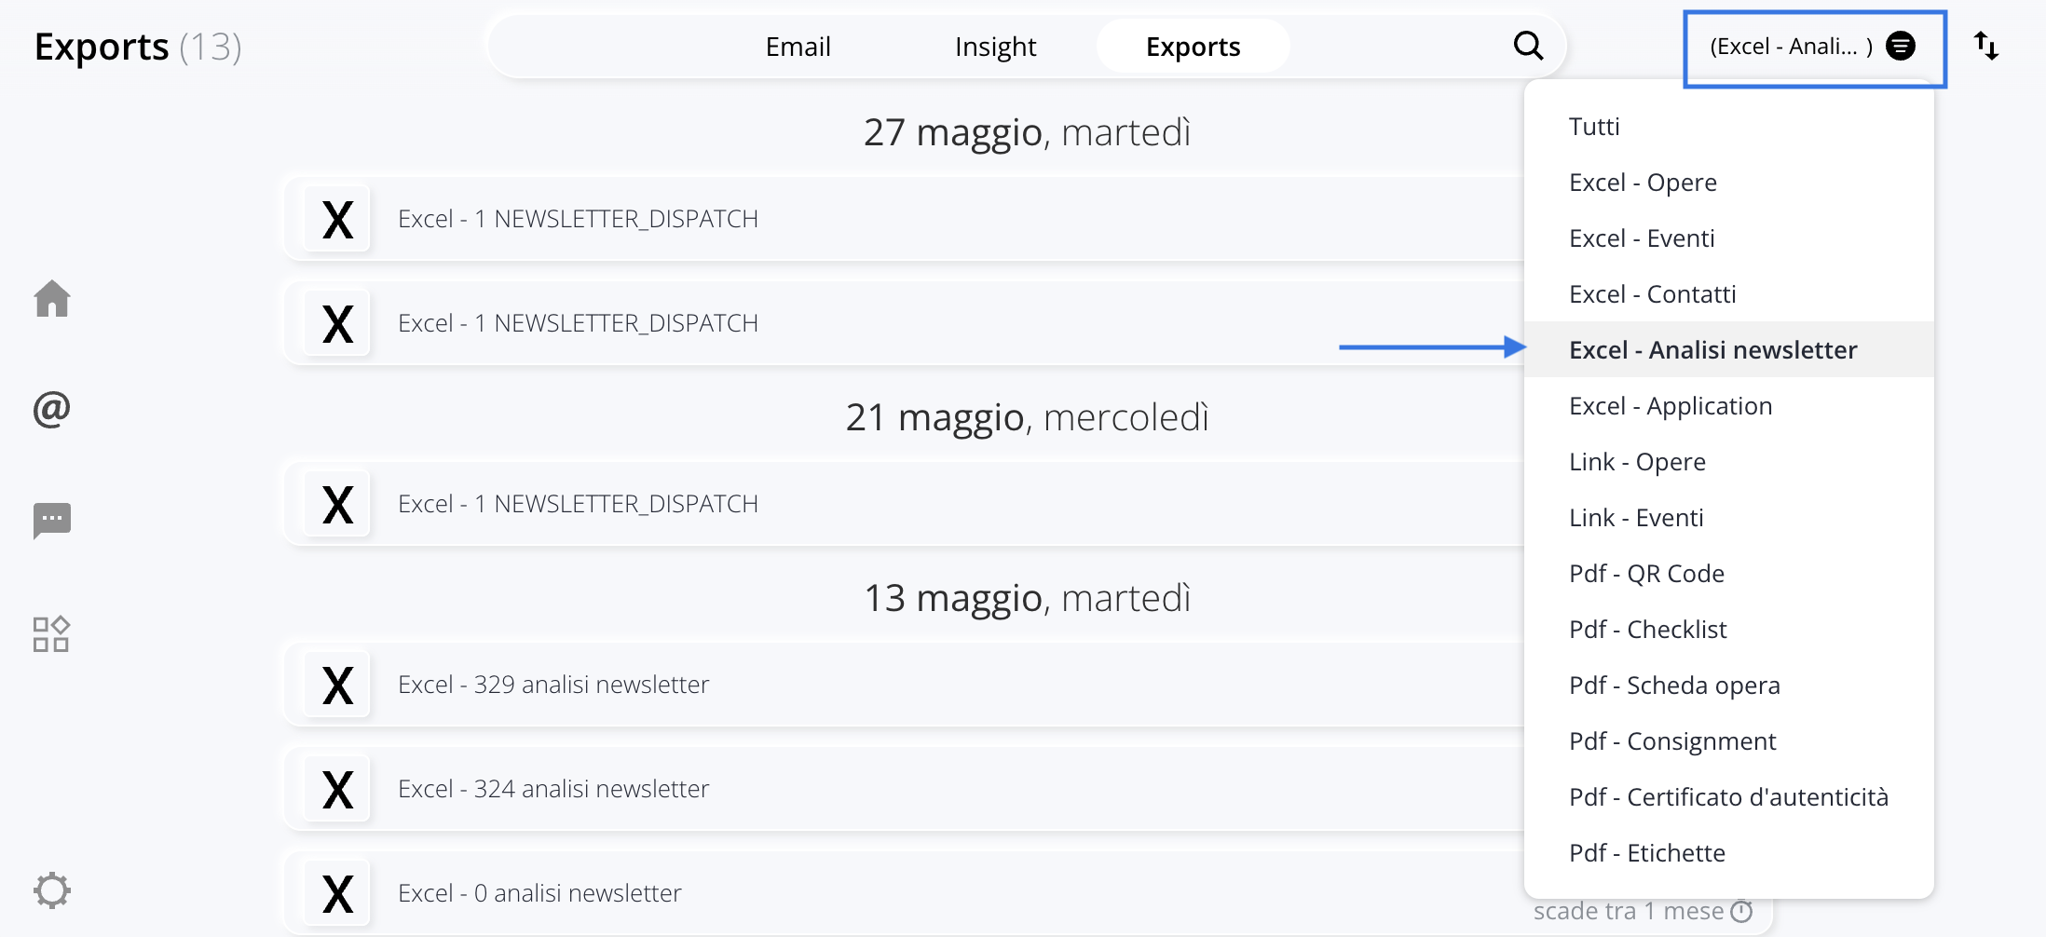Image resolution: width=2046 pixels, height=937 pixels.
Task: Open the email (@) section in sidebar
Action: coord(51,408)
